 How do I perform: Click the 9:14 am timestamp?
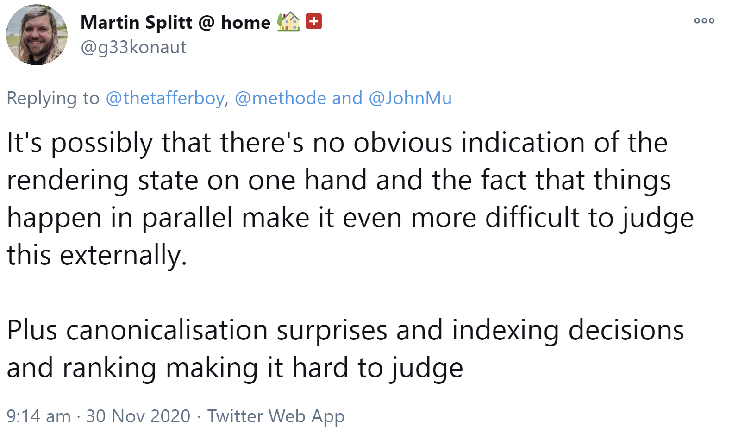click(38, 416)
